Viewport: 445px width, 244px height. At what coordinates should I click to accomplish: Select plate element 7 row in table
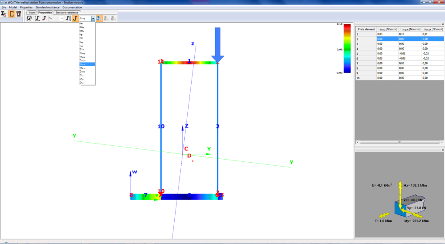click(400, 64)
